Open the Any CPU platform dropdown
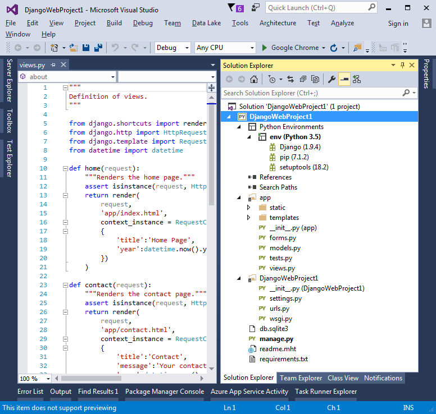436x414 pixels. 225,48
